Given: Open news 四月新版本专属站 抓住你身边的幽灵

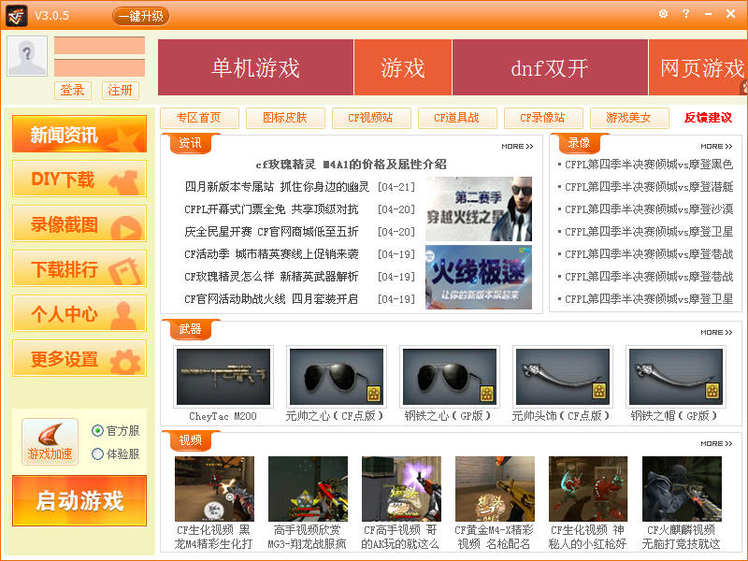Looking at the screenshot, I should [277, 187].
